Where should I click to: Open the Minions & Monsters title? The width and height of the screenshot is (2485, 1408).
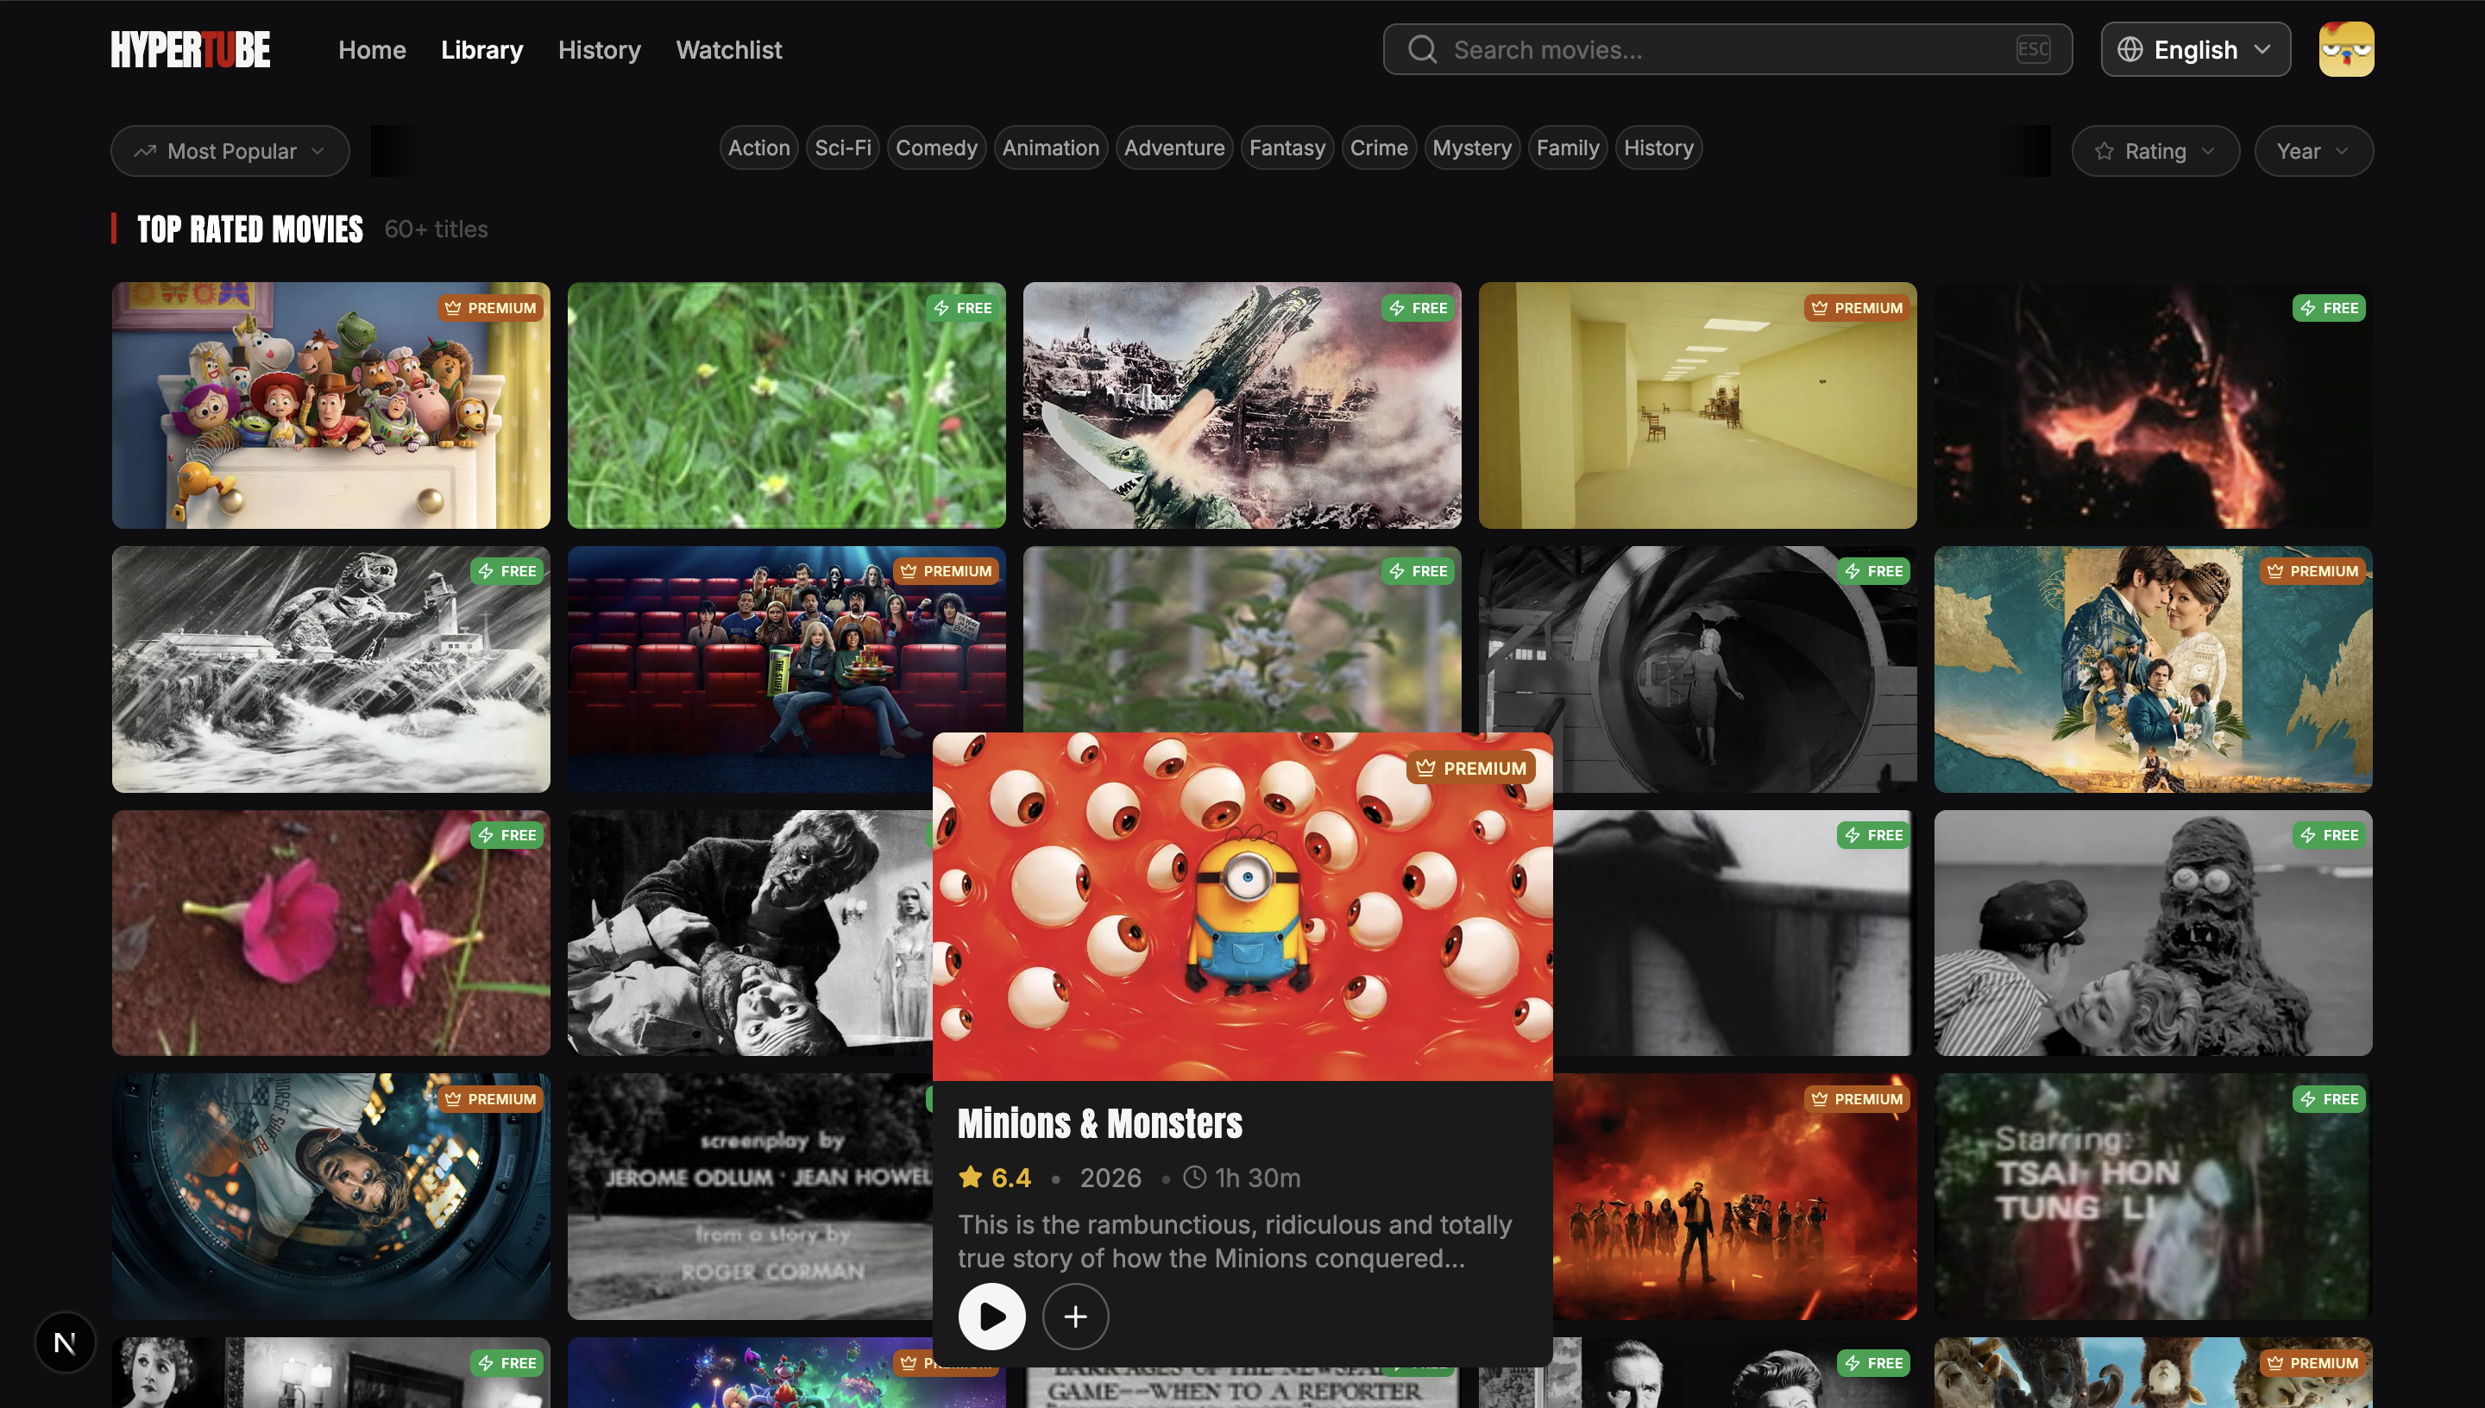[x=1099, y=1122]
